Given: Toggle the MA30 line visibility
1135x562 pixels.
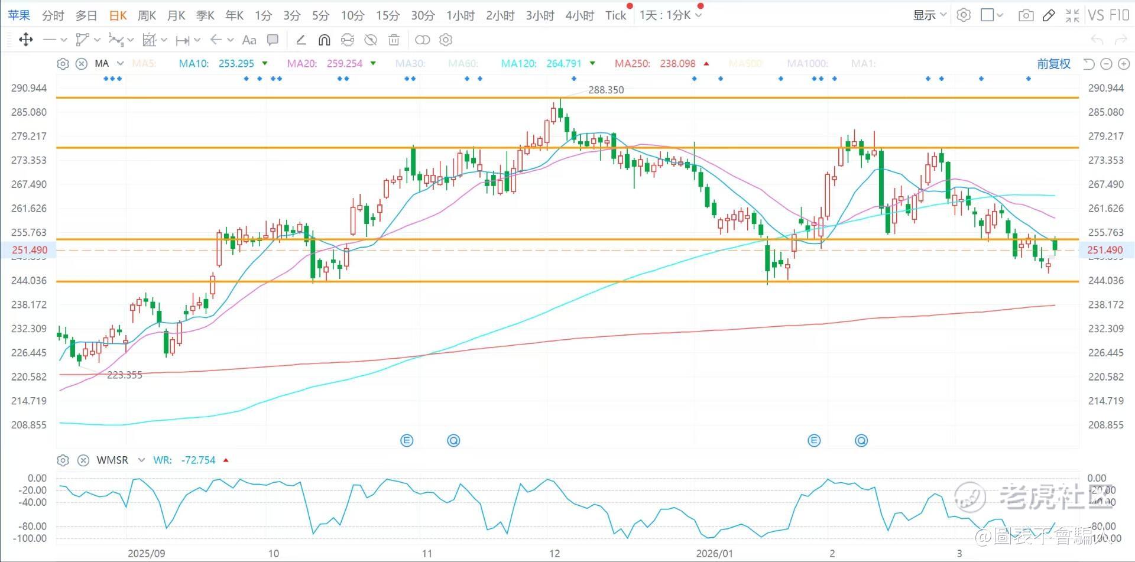Looking at the screenshot, I should pyautogui.click(x=410, y=63).
